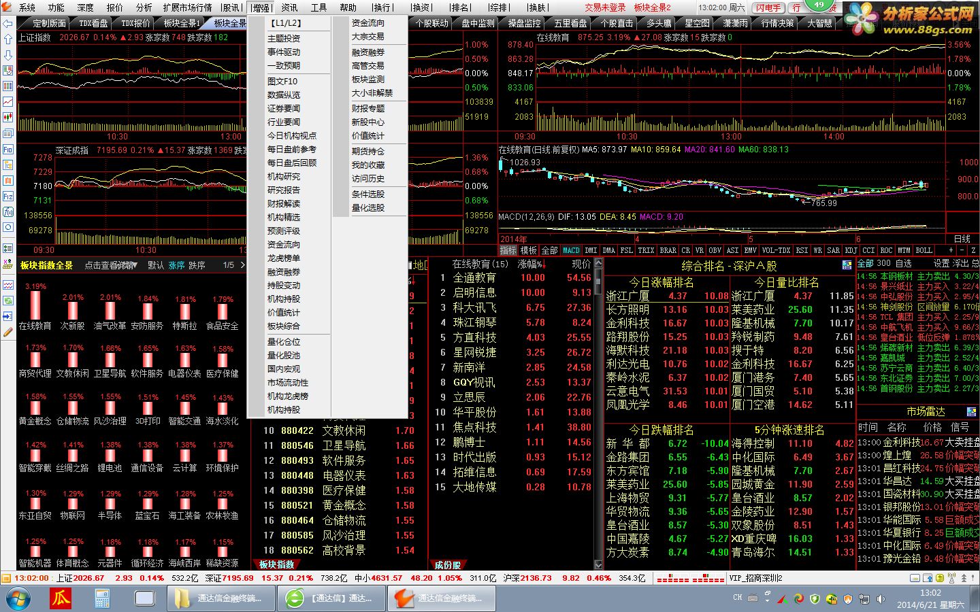980x612 pixels.
Task: Click the 浮出 button in alert panel
Action: point(960,263)
